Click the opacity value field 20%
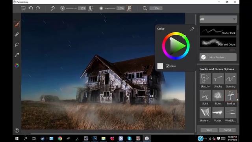 pyautogui.click(x=120, y=8)
